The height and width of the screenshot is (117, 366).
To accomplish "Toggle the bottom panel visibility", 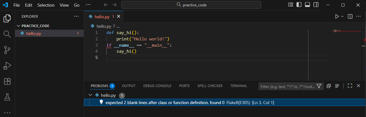I will 307,5.
